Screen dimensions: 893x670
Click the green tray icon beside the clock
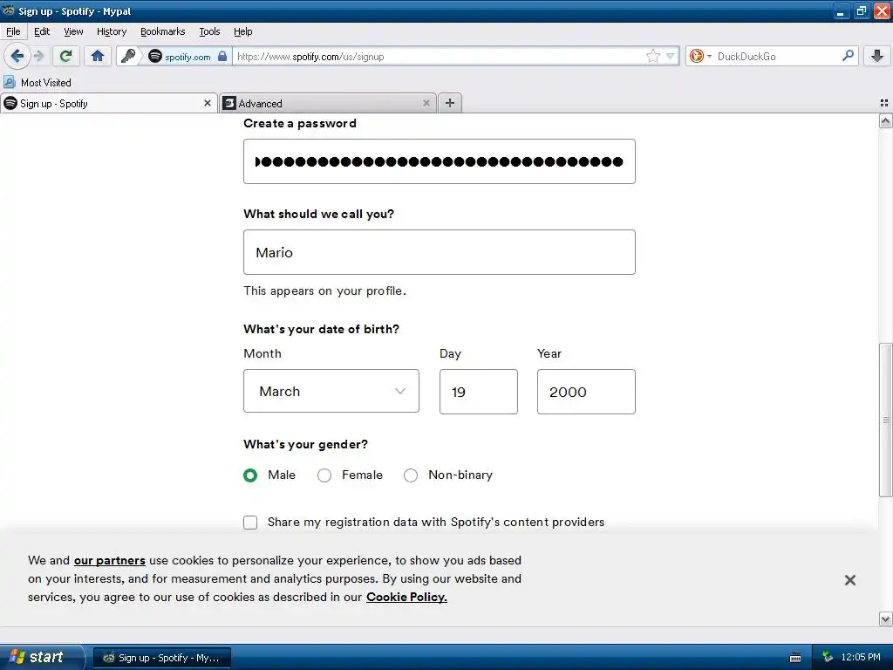828,657
